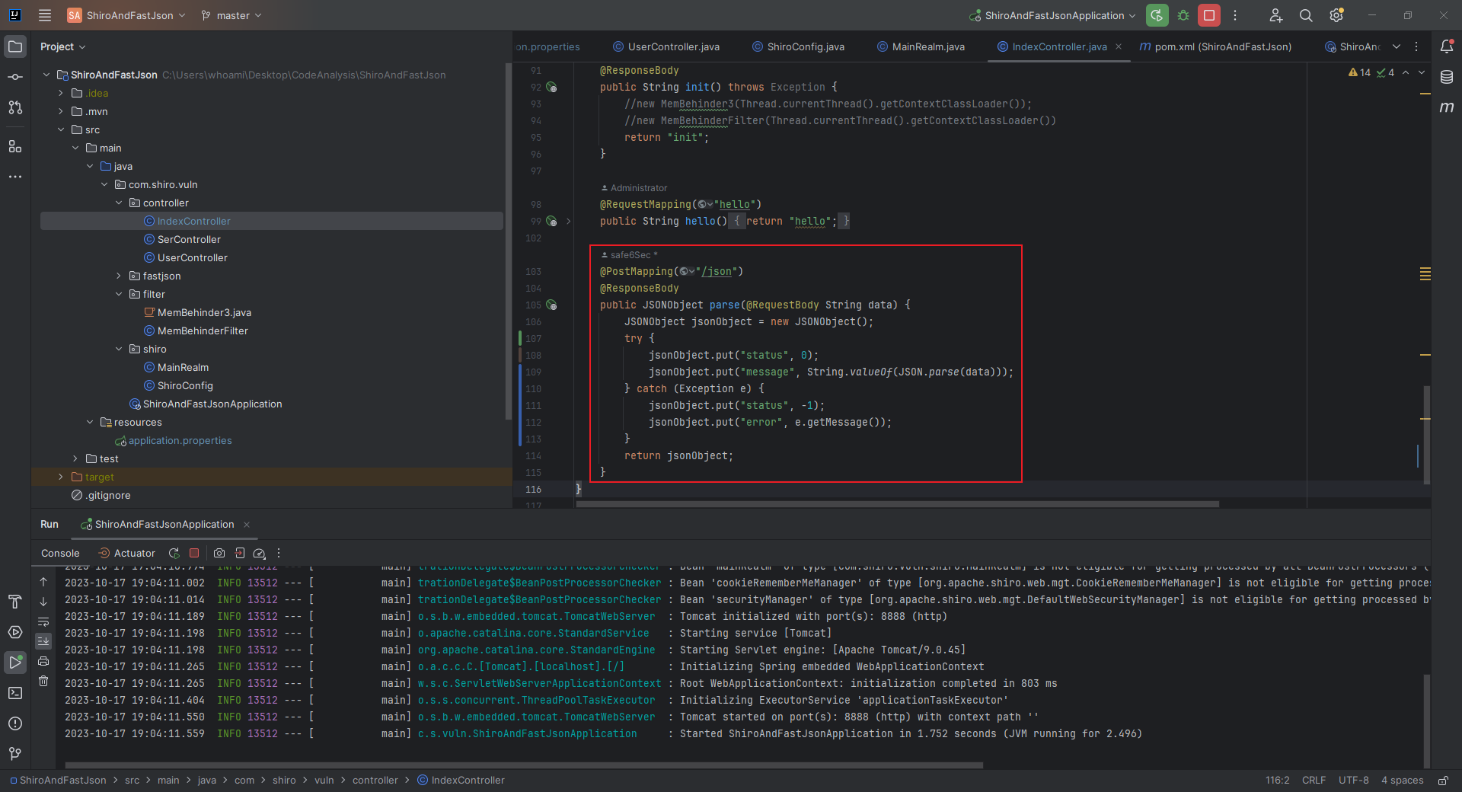The width and height of the screenshot is (1462, 792).
Task: Open warnings indicator showing 14
Action: pyautogui.click(x=1359, y=72)
